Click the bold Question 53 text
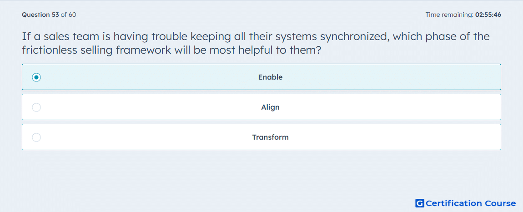Viewport: 523px width, 212px height. 40,15
